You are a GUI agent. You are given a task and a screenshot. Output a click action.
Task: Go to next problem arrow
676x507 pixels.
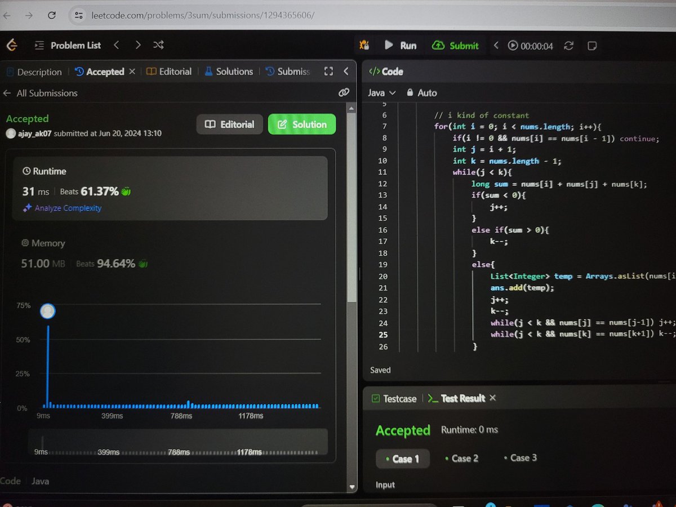138,45
